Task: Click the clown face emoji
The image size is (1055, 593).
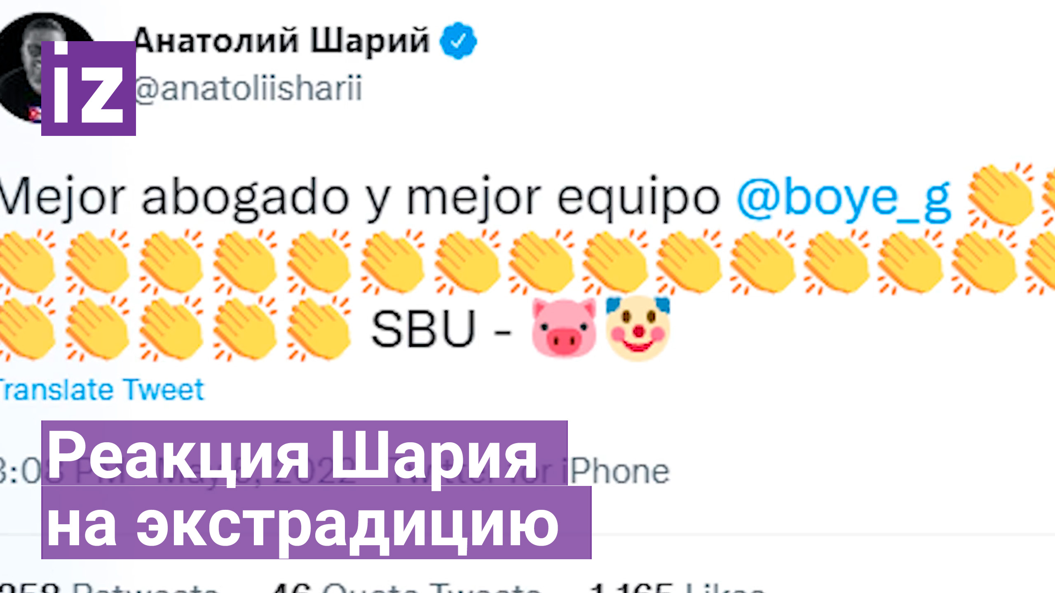Action: pos(638,329)
